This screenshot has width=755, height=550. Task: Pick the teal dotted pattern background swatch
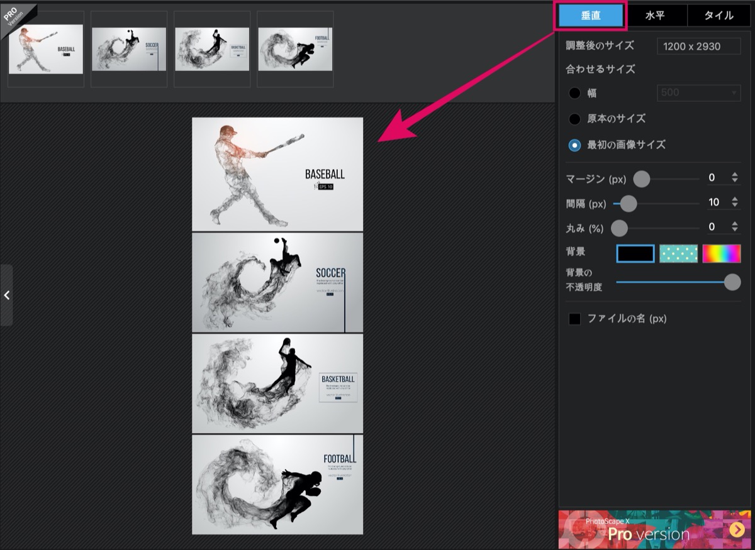[x=678, y=253]
